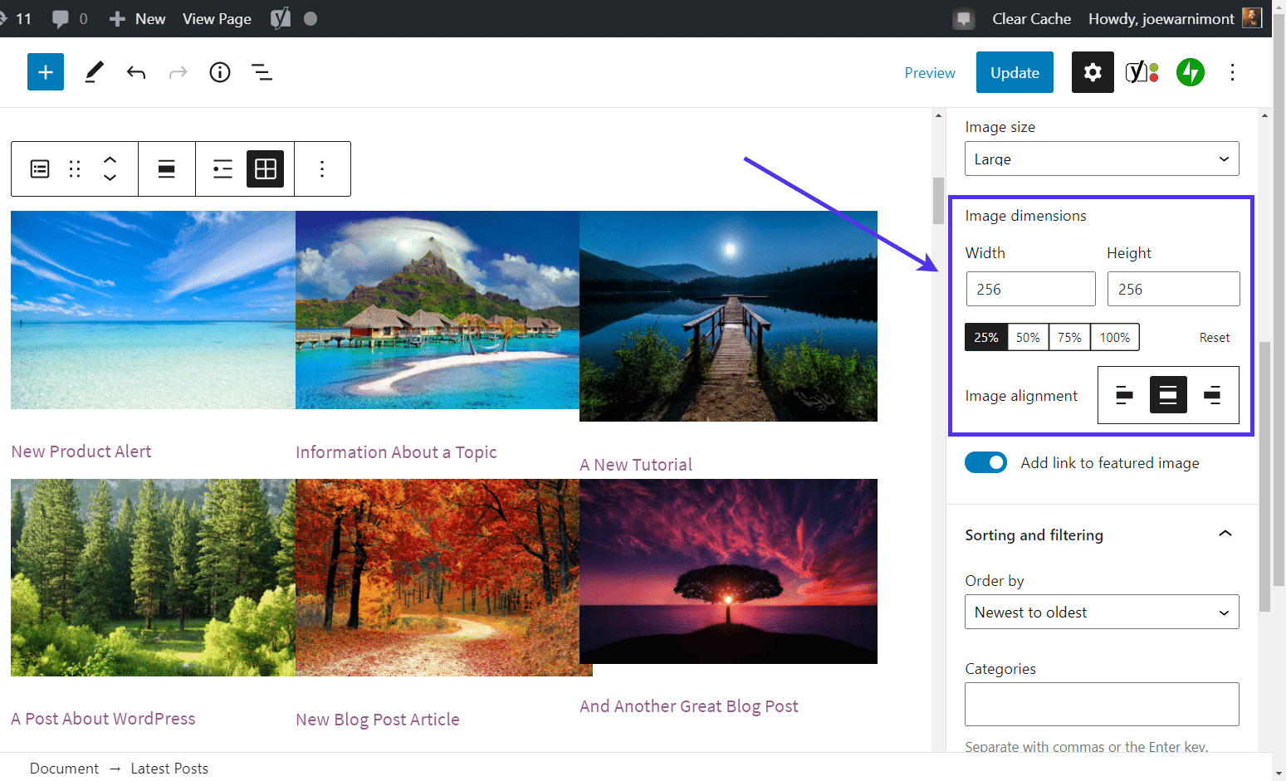Select left image alignment
Screen dimensions: 1286x781
(x=1123, y=395)
